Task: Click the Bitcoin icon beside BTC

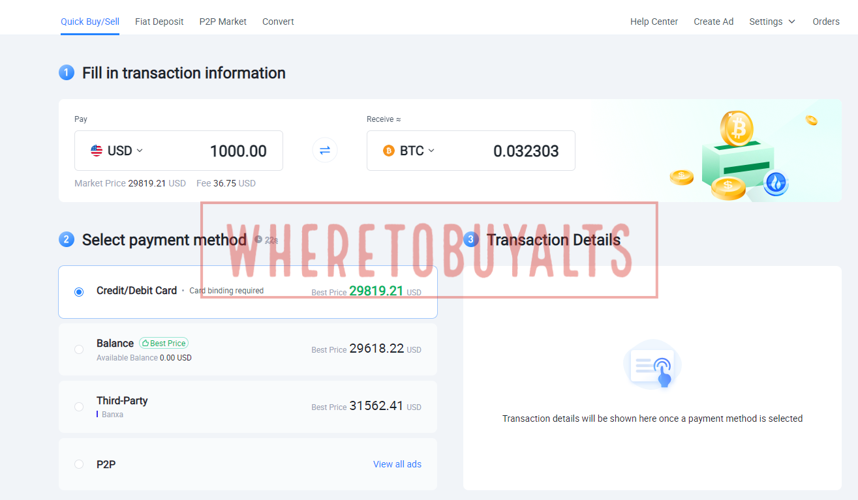Action: tap(389, 151)
